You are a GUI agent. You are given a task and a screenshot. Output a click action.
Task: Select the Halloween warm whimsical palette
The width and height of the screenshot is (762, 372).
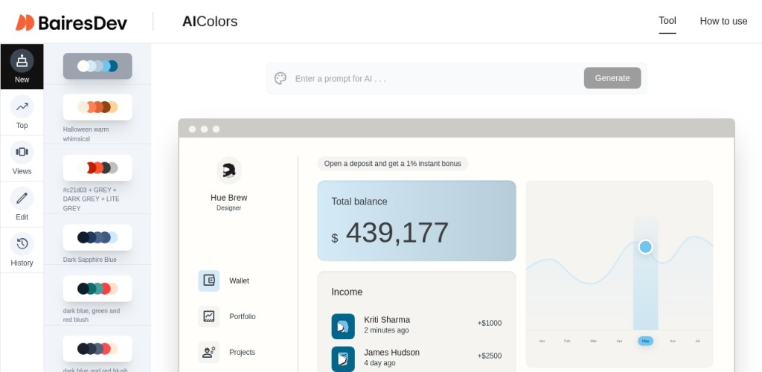[97, 107]
